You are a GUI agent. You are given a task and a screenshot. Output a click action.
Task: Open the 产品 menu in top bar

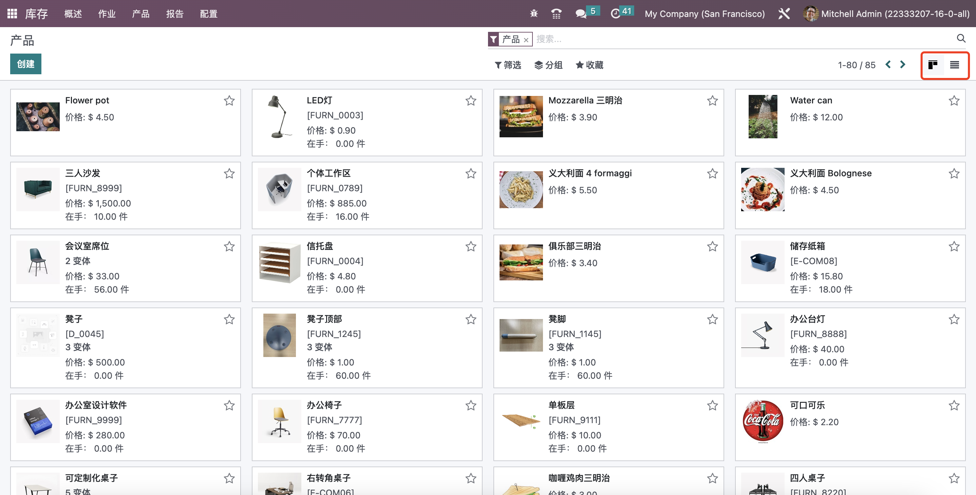tap(140, 14)
